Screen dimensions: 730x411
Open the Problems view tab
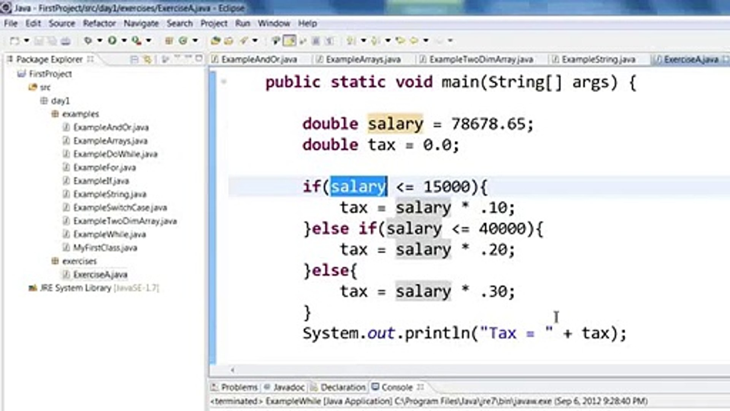[x=240, y=387]
